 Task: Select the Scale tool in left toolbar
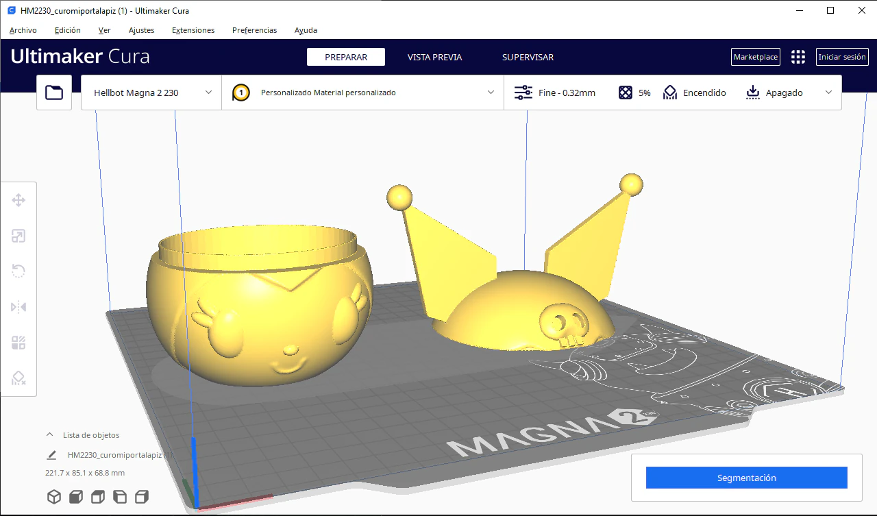(18, 236)
